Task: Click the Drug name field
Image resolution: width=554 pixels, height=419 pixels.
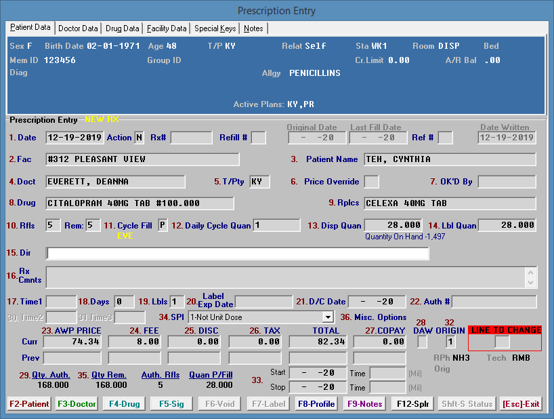Action: 140,203
